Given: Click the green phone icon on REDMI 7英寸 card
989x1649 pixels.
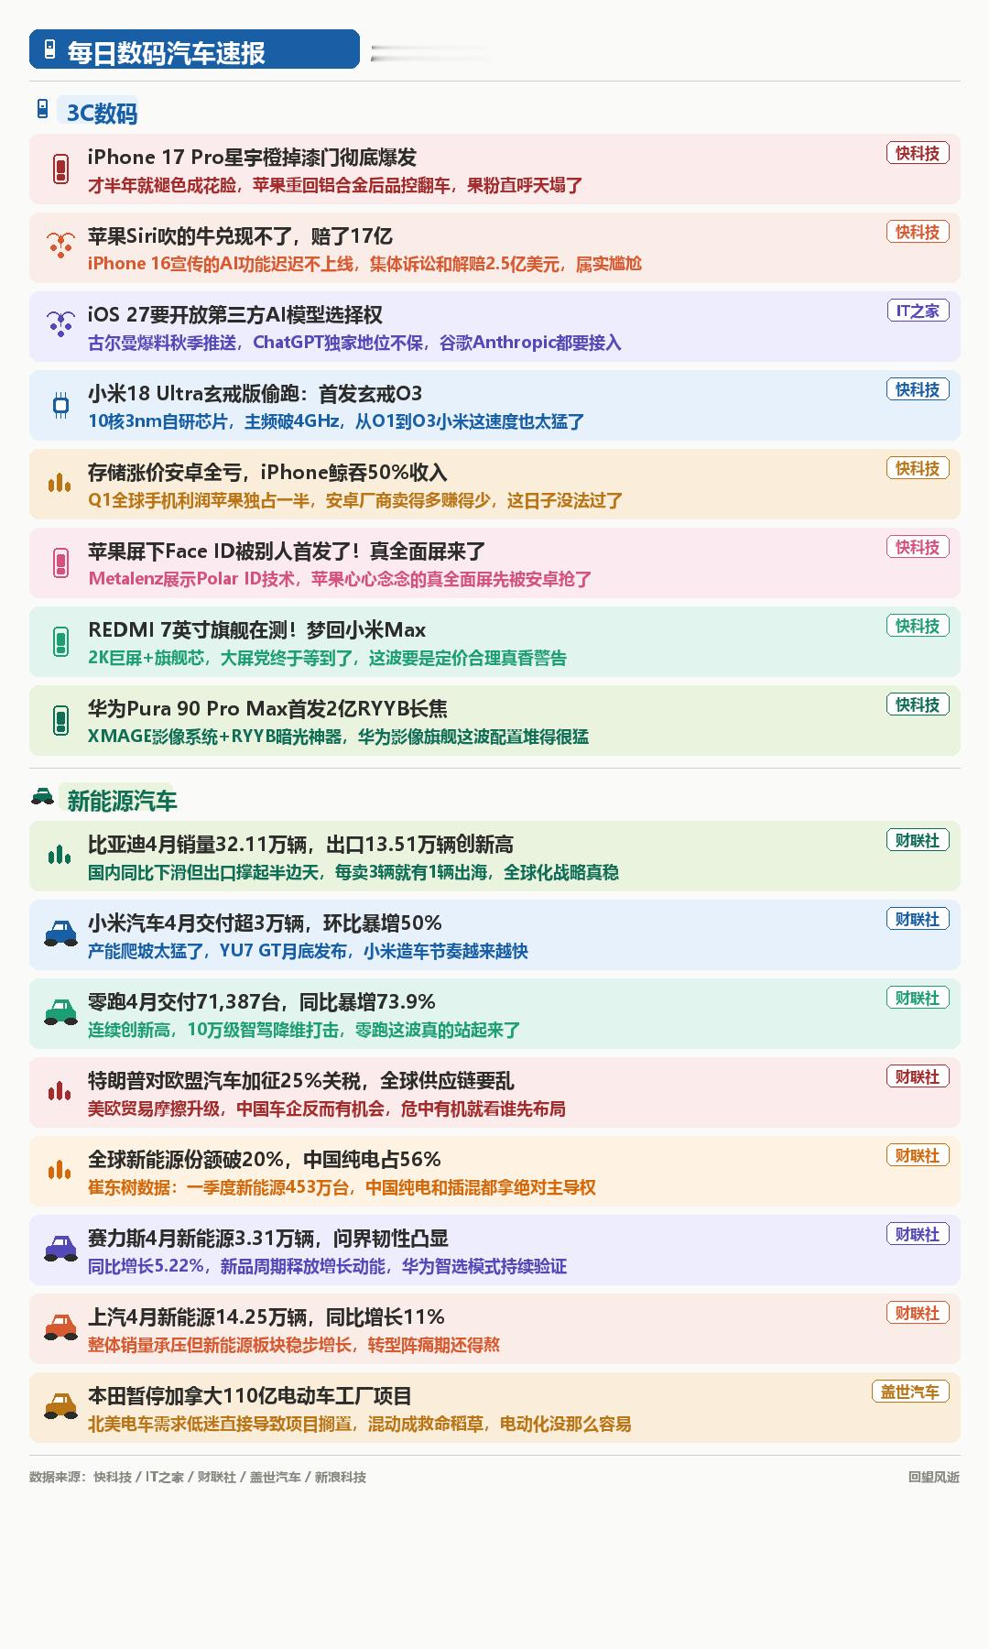Looking at the screenshot, I should 60,642.
